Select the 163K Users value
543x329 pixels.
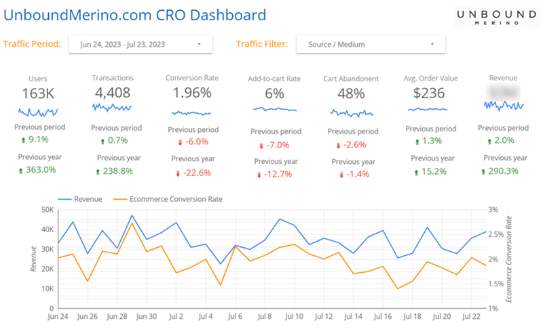click(x=38, y=93)
